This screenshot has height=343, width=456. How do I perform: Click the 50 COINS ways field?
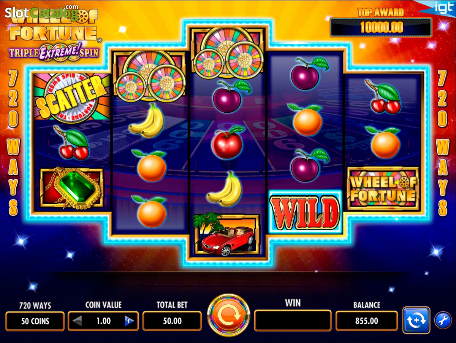(x=35, y=321)
